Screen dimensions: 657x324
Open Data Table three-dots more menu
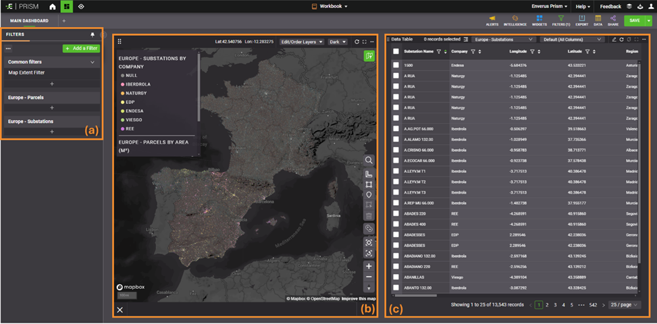[644, 39]
